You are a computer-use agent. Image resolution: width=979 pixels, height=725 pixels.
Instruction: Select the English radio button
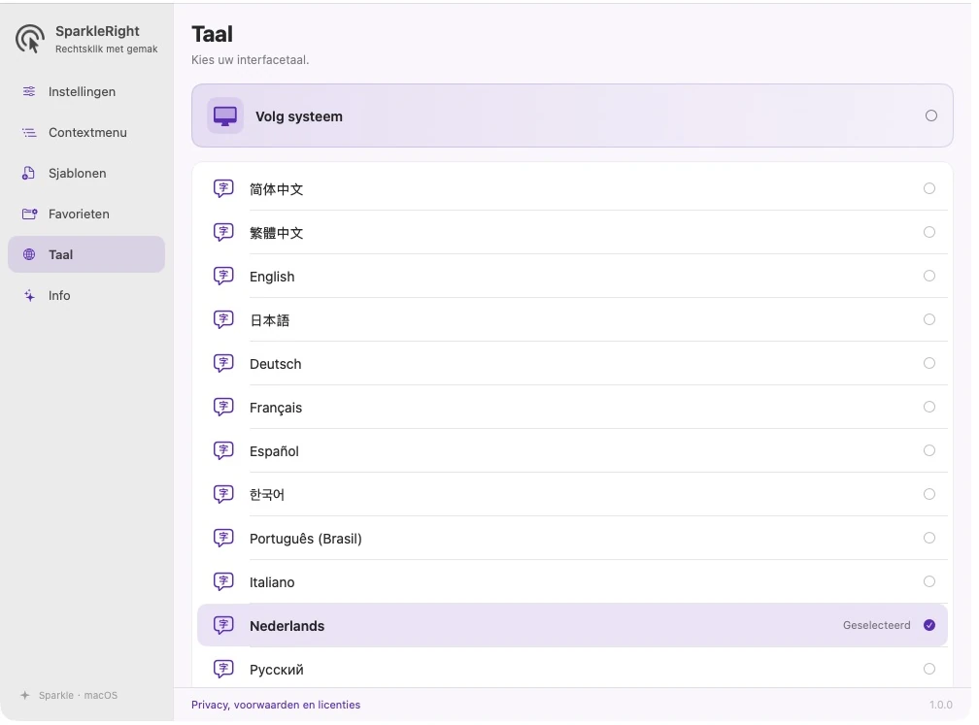tap(929, 276)
